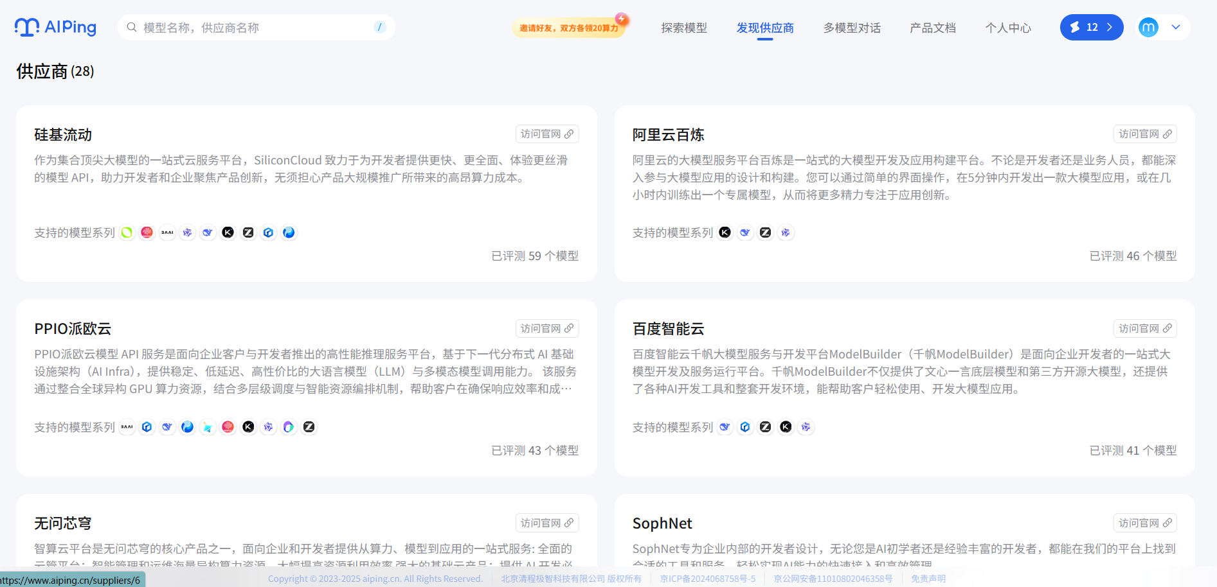This screenshot has height=587, width=1217.
Task: Click the 已评测 59 个模型 text
Action: 535,256
